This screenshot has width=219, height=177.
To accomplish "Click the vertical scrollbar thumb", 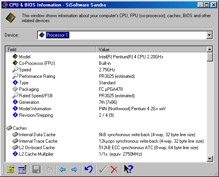I will (209, 57).
